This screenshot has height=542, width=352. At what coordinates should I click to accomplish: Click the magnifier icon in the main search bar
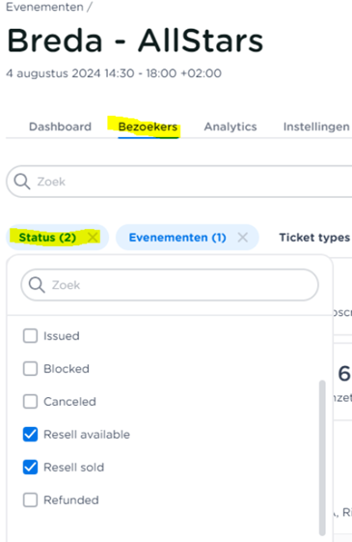point(22,182)
